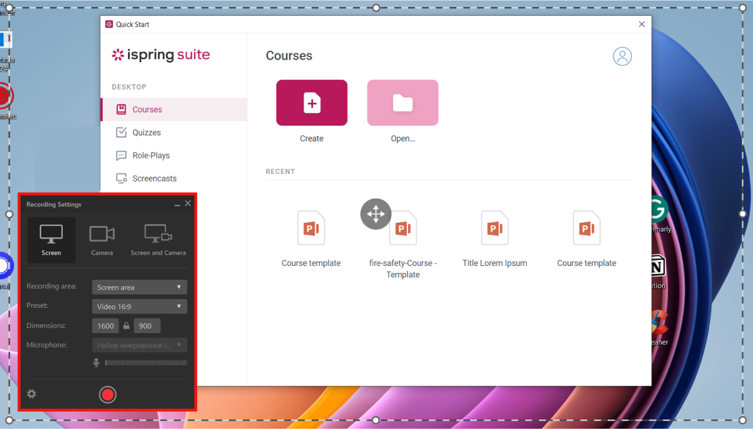The image size is (753, 429).
Task: Close the Recording Settings panel
Action: pyautogui.click(x=188, y=204)
